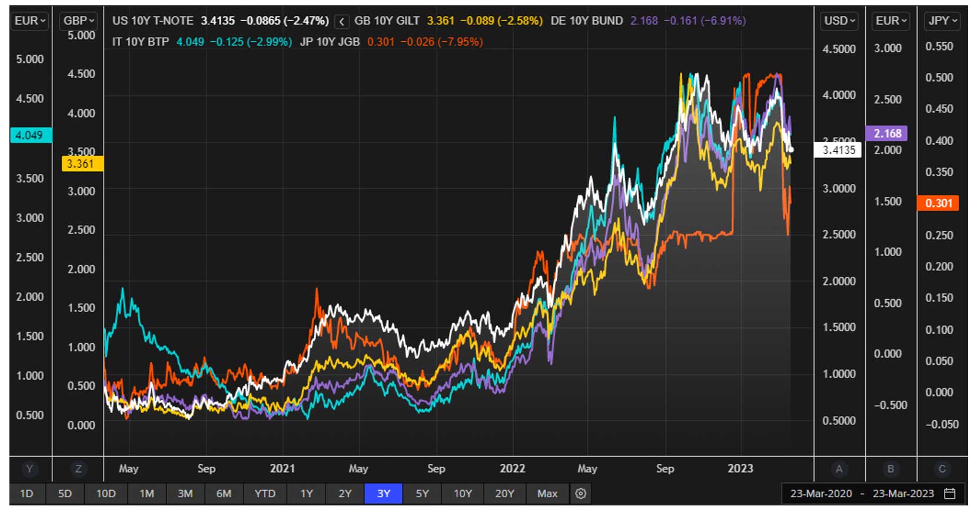Image resolution: width=977 pixels, height=516 pixels.
Task: Click the white 3.4135 price tag
Action: coord(838,150)
